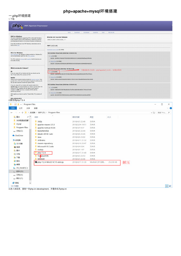Viewport: 181px width, 256px height.
Task: Select 软件 (D:) drive in the navigation pane
Action: pyautogui.click(x=20, y=171)
